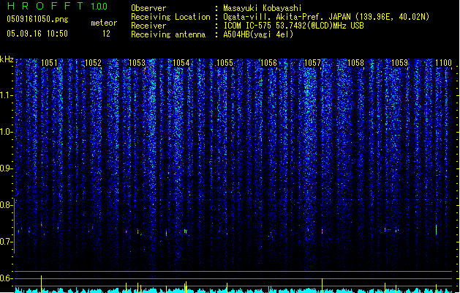
Task: Click the 1.0 kHz axis tick label
Action: click(6, 132)
